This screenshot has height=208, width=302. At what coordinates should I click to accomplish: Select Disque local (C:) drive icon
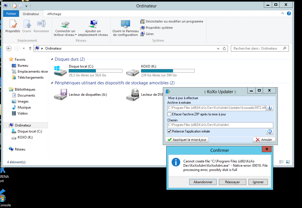pyautogui.click(x=60, y=71)
